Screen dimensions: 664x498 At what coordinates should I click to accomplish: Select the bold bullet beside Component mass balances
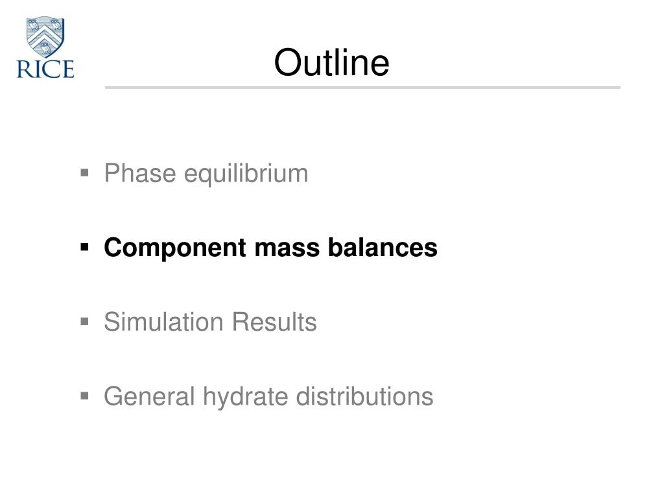pos(85,247)
